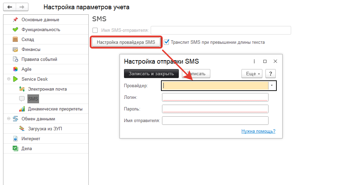
Task: Click the green checkmark icon beside Функциональность
Action: (x=15, y=29)
